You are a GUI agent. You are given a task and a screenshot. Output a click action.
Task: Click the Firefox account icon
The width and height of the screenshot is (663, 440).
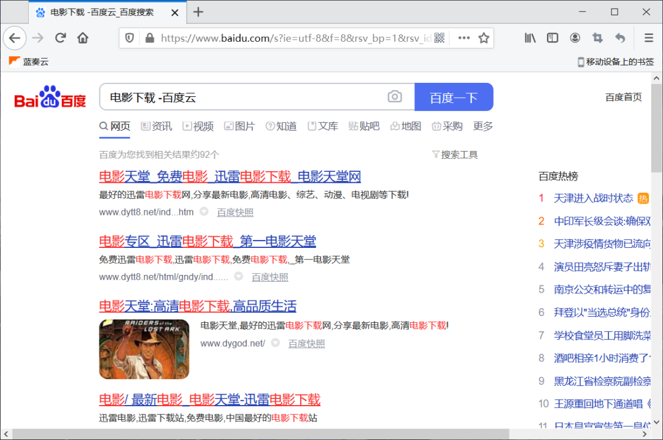tap(575, 37)
